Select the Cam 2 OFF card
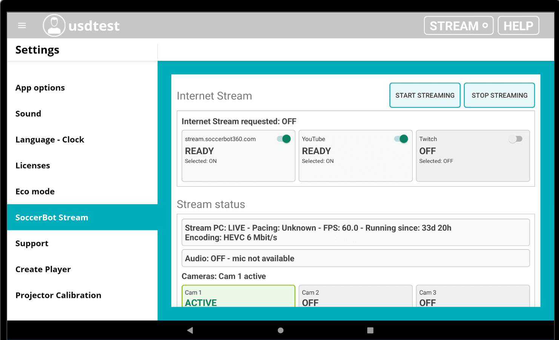This screenshot has height=340, width=559. (355, 296)
